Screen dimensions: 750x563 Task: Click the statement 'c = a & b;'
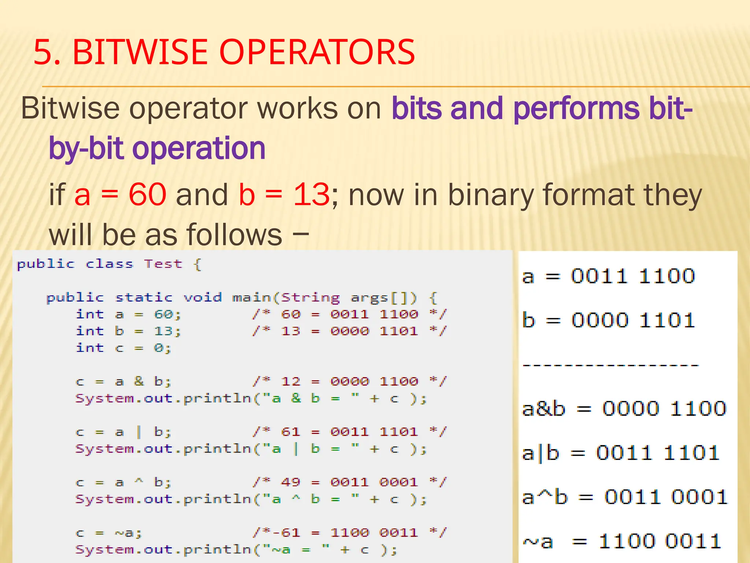[123, 382]
